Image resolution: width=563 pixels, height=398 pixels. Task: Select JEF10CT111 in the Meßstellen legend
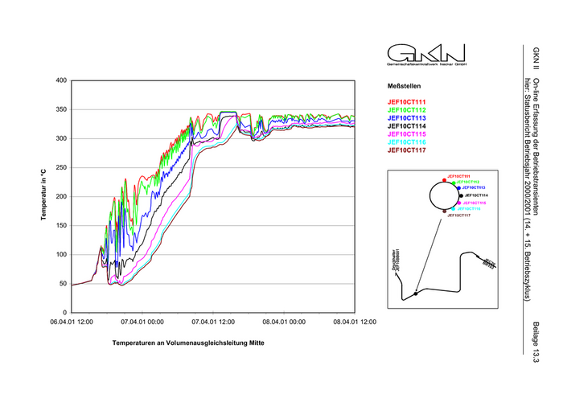tap(407, 101)
